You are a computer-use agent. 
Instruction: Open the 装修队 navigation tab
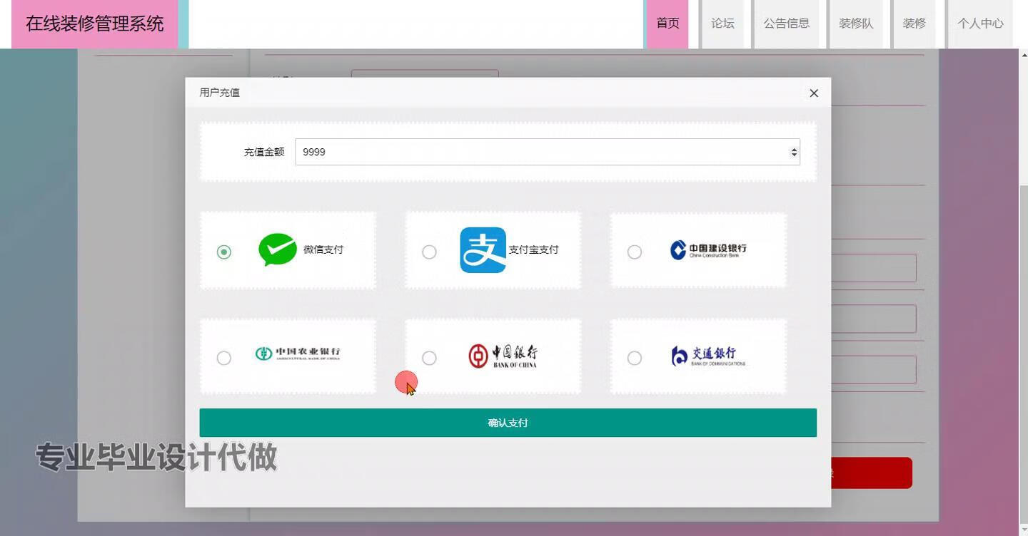(856, 24)
